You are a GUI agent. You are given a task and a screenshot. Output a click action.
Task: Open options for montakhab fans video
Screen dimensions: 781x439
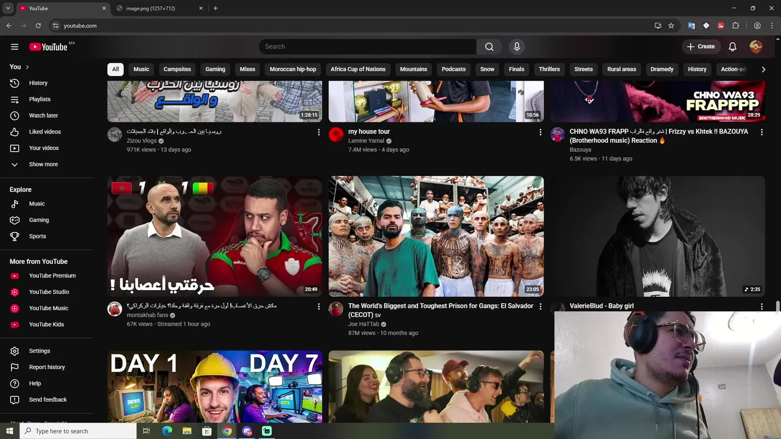tap(319, 307)
